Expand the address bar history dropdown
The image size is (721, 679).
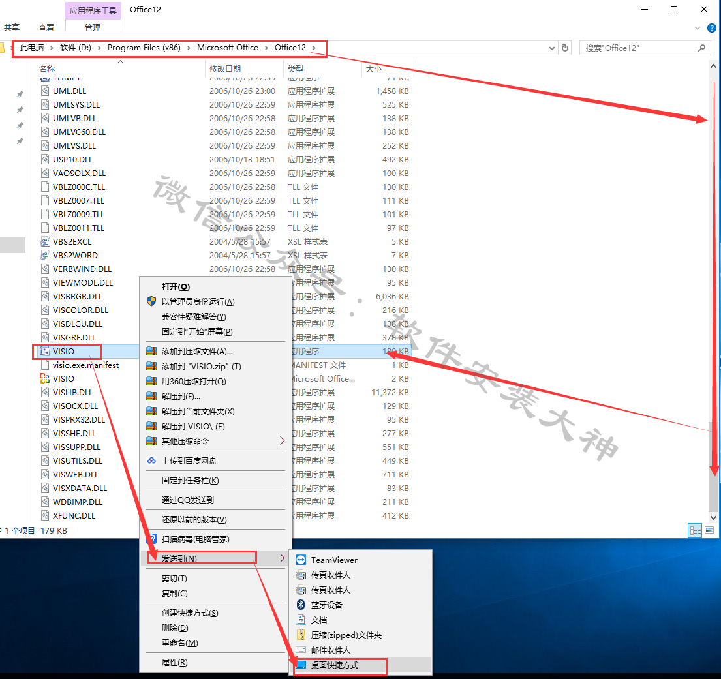coord(552,48)
